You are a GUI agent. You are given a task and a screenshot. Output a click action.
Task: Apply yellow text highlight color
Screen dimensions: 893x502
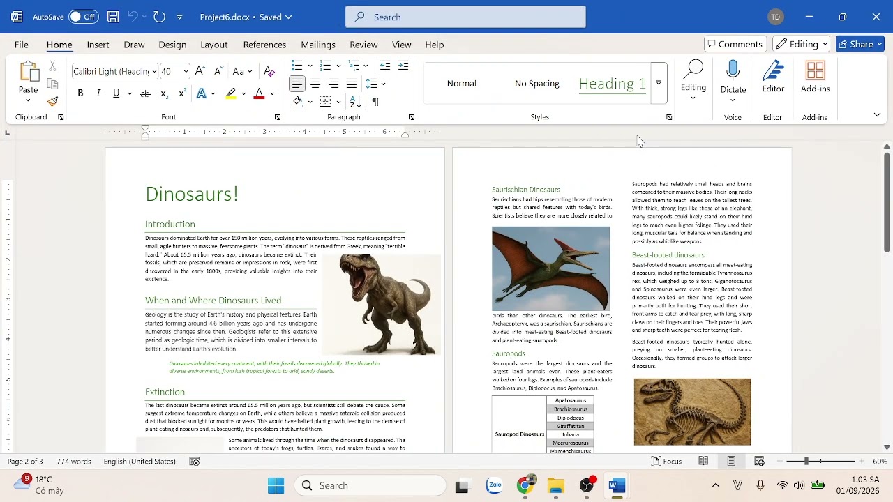coord(231,93)
